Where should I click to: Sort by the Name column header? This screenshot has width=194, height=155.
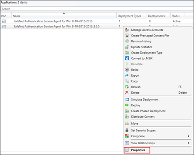tap(64, 16)
